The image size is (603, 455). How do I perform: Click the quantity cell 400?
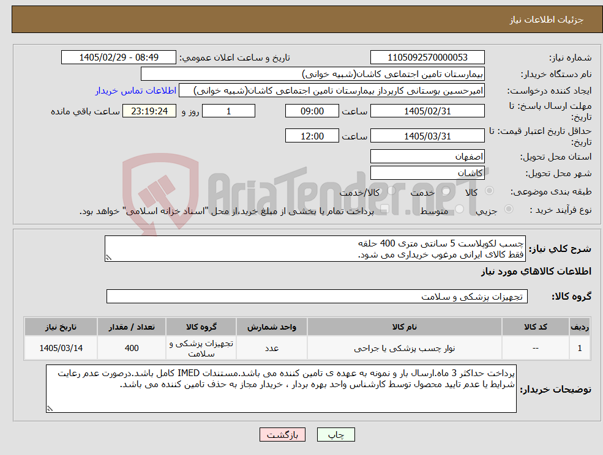coord(132,348)
